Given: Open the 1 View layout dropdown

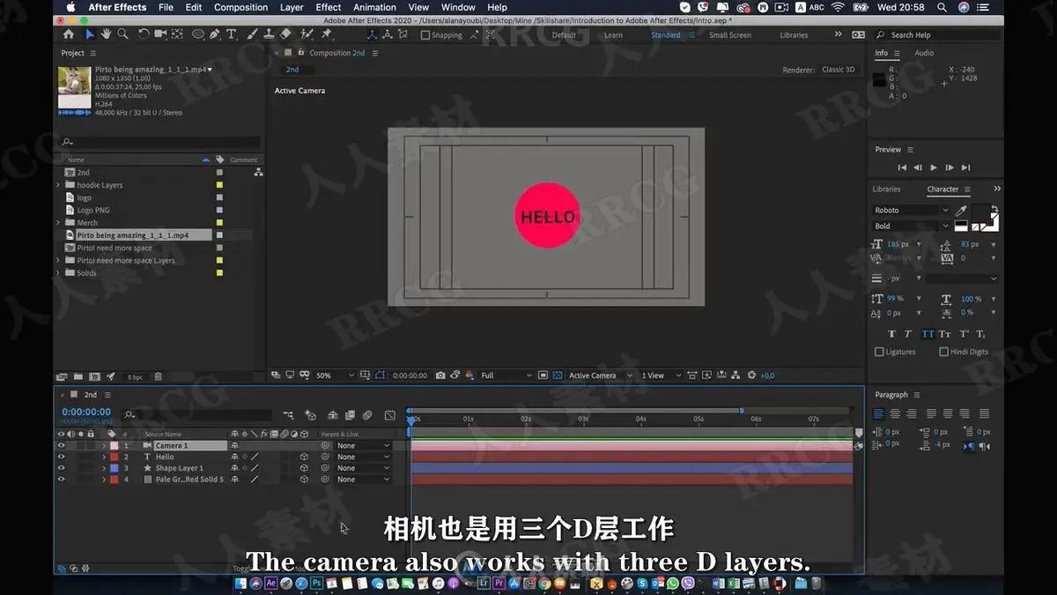Looking at the screenshot, I should [662, 376].
